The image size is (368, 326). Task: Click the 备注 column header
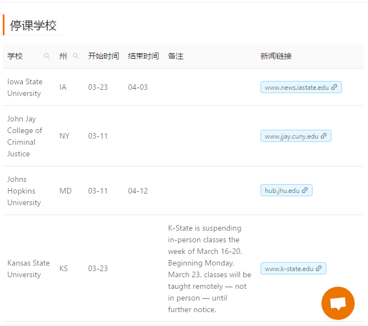(x=176, y=56)
